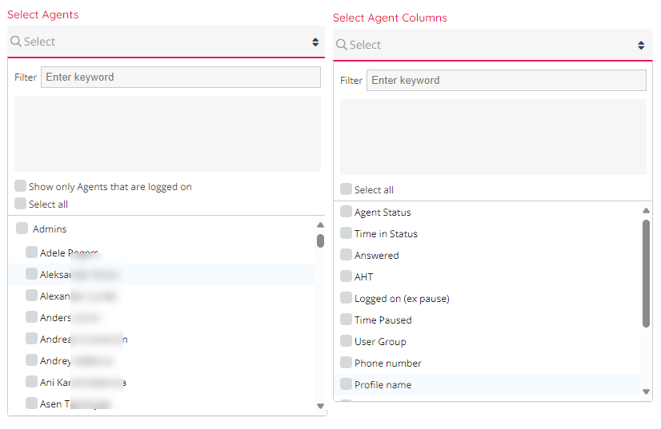Tick the Agent Status column checkbox
661x429 pixels.
(346, 212)
